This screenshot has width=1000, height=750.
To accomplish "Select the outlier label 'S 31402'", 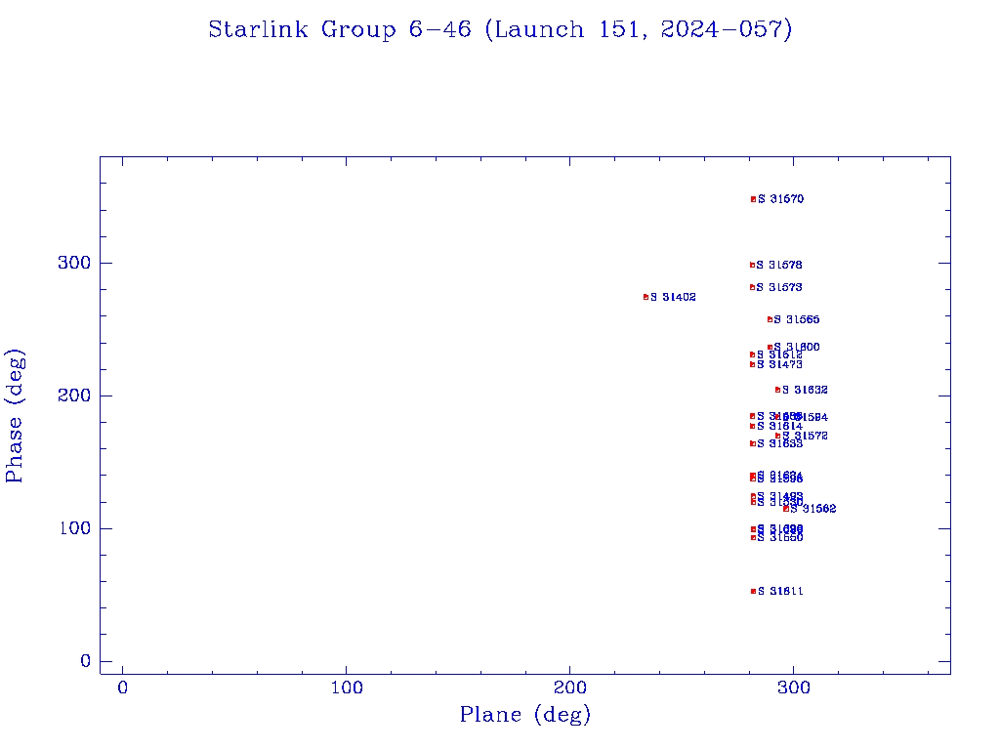I will click(673, 297).
